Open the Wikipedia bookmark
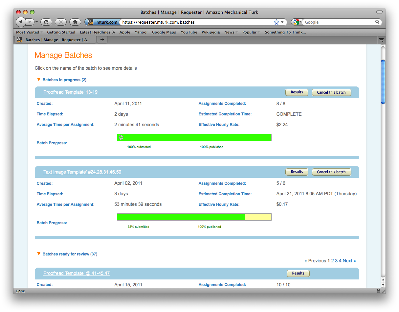The height and width of the screenshot is (312, 399). click(x=211, y=32)
